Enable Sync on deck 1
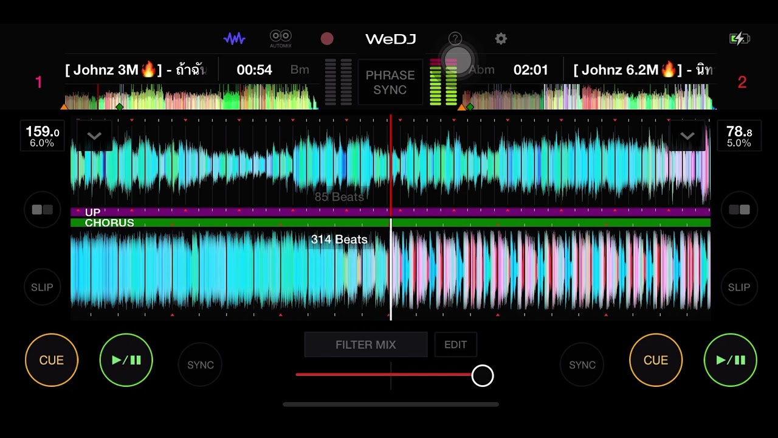The height and width of the screenshot is (438, 778). pyautogui.click(x=201, y=365)
